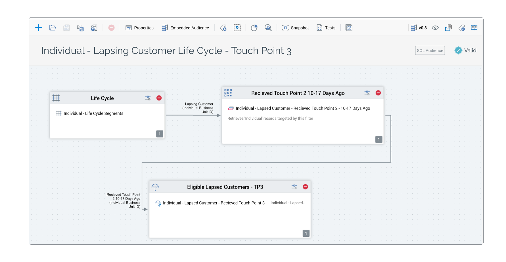Take a Snapshot of the audience
This screenshot has width=506, height=262.
[296, 28]
